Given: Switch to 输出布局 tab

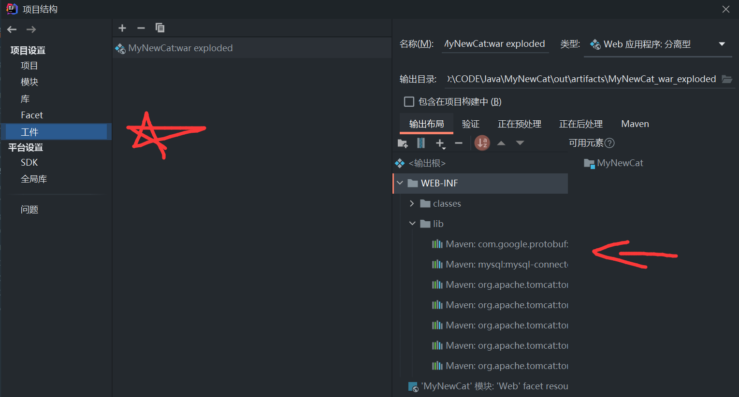Looking at the screenshot, I should 426,124.
